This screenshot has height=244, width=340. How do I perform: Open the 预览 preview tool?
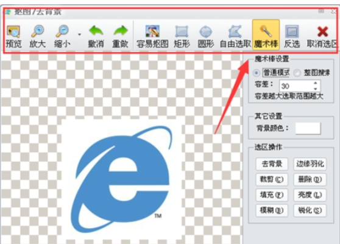[13, 37]
